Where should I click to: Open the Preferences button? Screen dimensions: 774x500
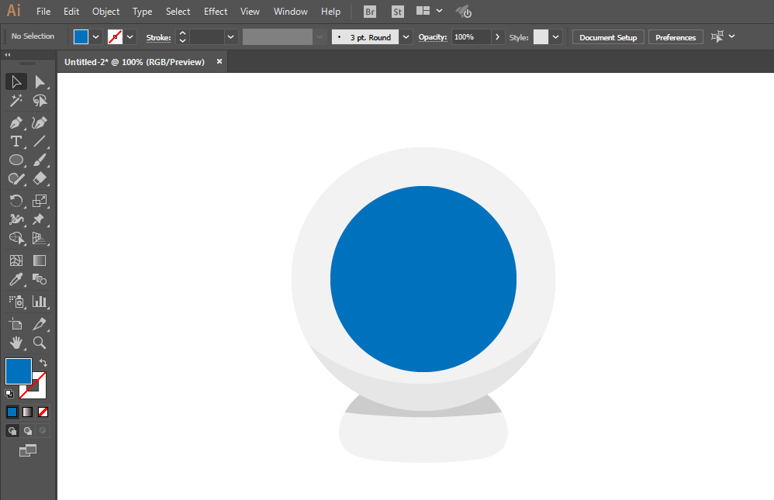[x=676, y=37]
